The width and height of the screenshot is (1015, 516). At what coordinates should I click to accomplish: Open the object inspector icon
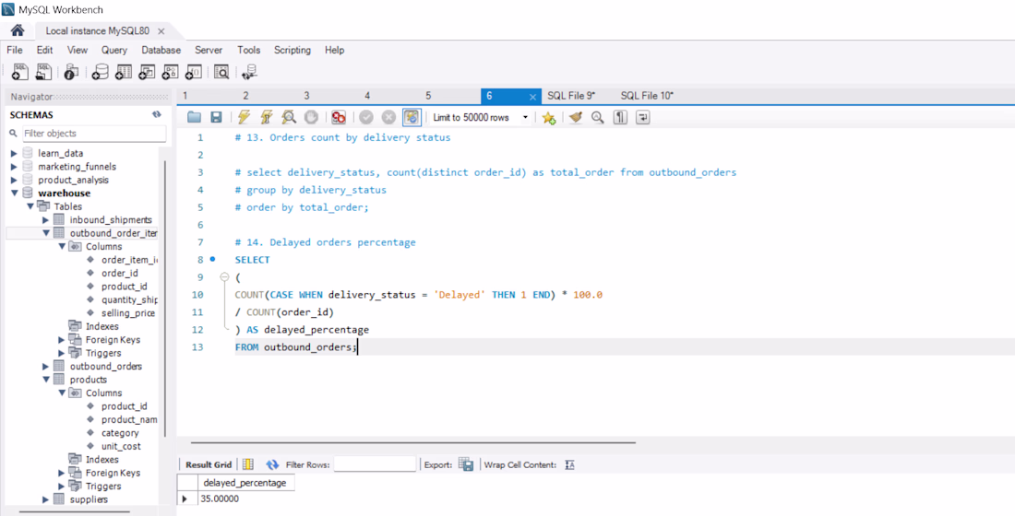click(x=71, y=73)
